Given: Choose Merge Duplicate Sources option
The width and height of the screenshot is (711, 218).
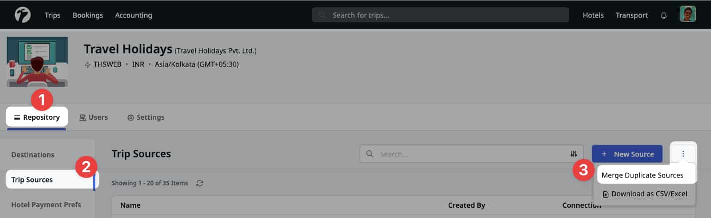Looking at the screenshot, I should tap(642, 175).
